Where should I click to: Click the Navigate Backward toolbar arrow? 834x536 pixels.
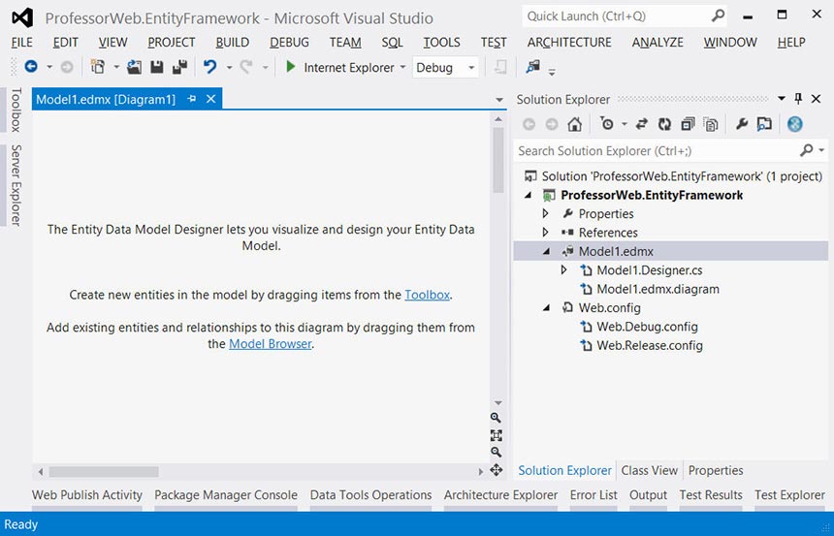tap(31, 67)
